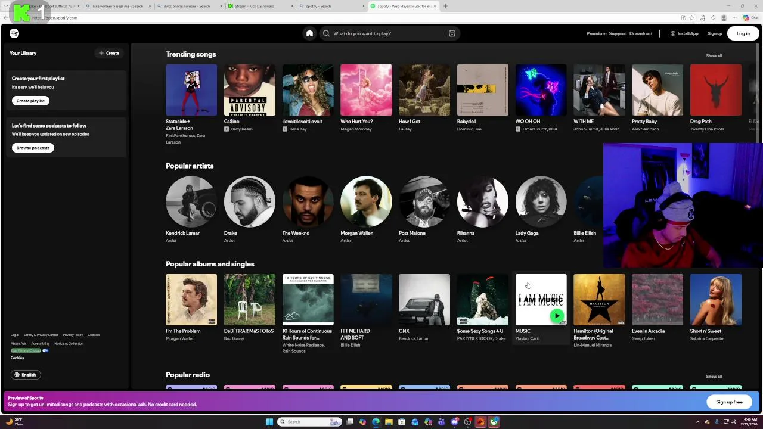The image size is (763, 429).
Task: Click Browse podcasts button
Action: [33, 148]
